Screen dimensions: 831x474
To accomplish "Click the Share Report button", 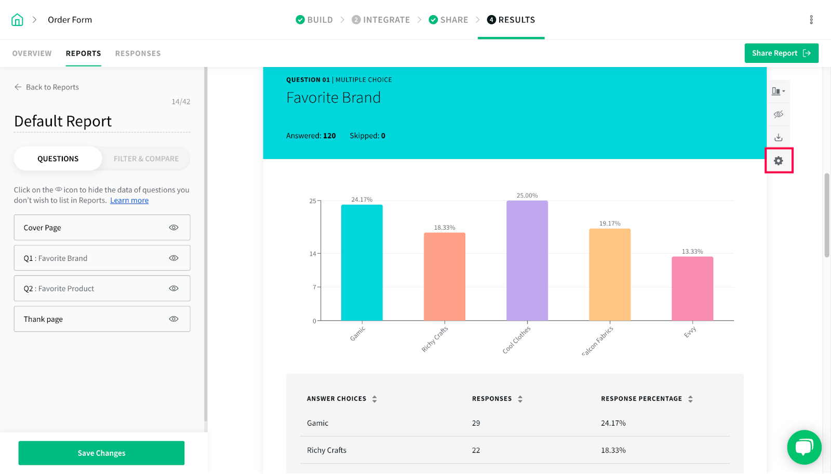I will click(x=781, y=53).
